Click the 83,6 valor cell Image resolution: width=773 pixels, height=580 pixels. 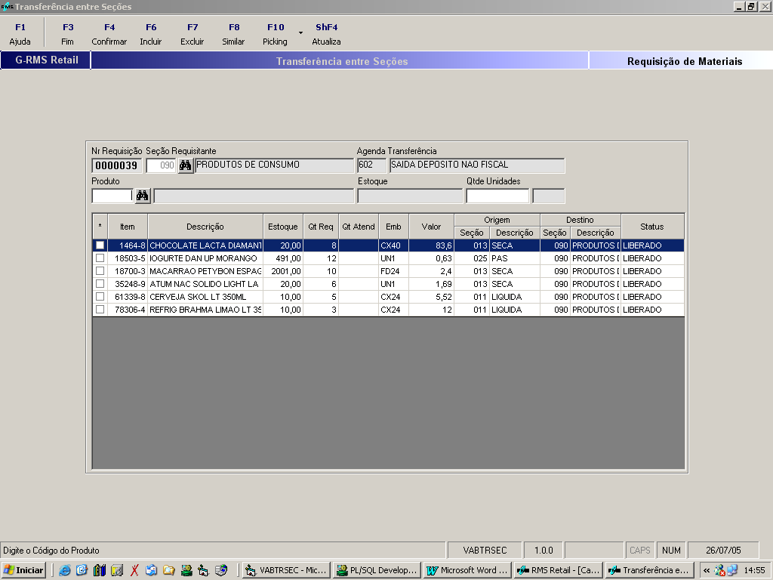431,245
